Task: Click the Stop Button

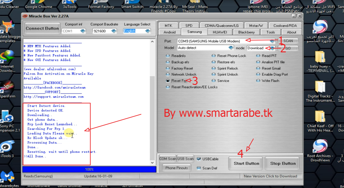Action: click(x=283, y=163)
